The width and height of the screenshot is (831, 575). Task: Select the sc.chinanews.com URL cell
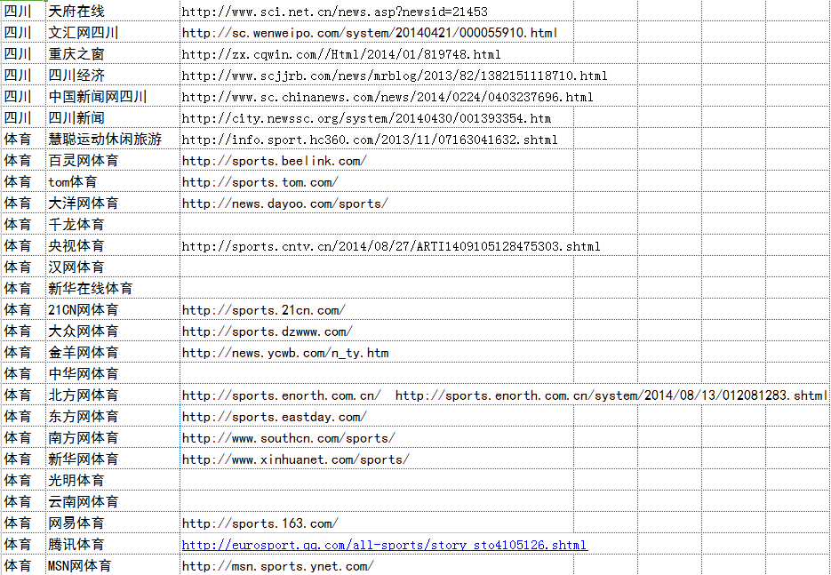(x=377, y=97)
